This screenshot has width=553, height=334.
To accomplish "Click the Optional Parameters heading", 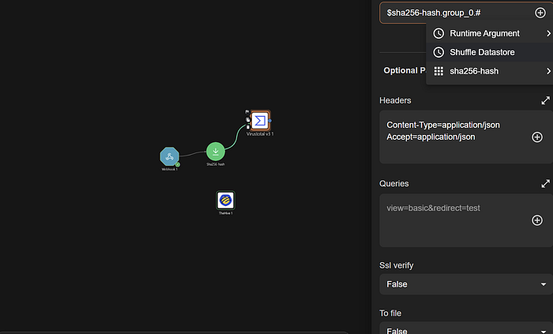I will 404,70.
